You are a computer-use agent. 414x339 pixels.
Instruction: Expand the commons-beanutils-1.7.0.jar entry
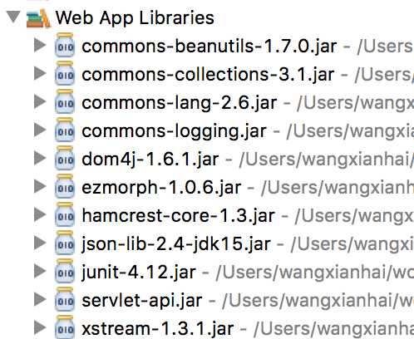pyautogui.click(x=40, y=45)
